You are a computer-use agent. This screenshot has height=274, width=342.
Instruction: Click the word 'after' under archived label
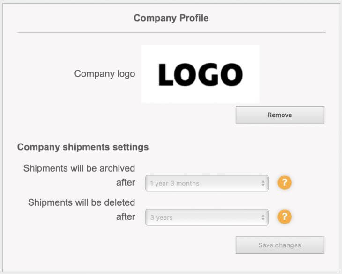[126, 183]
